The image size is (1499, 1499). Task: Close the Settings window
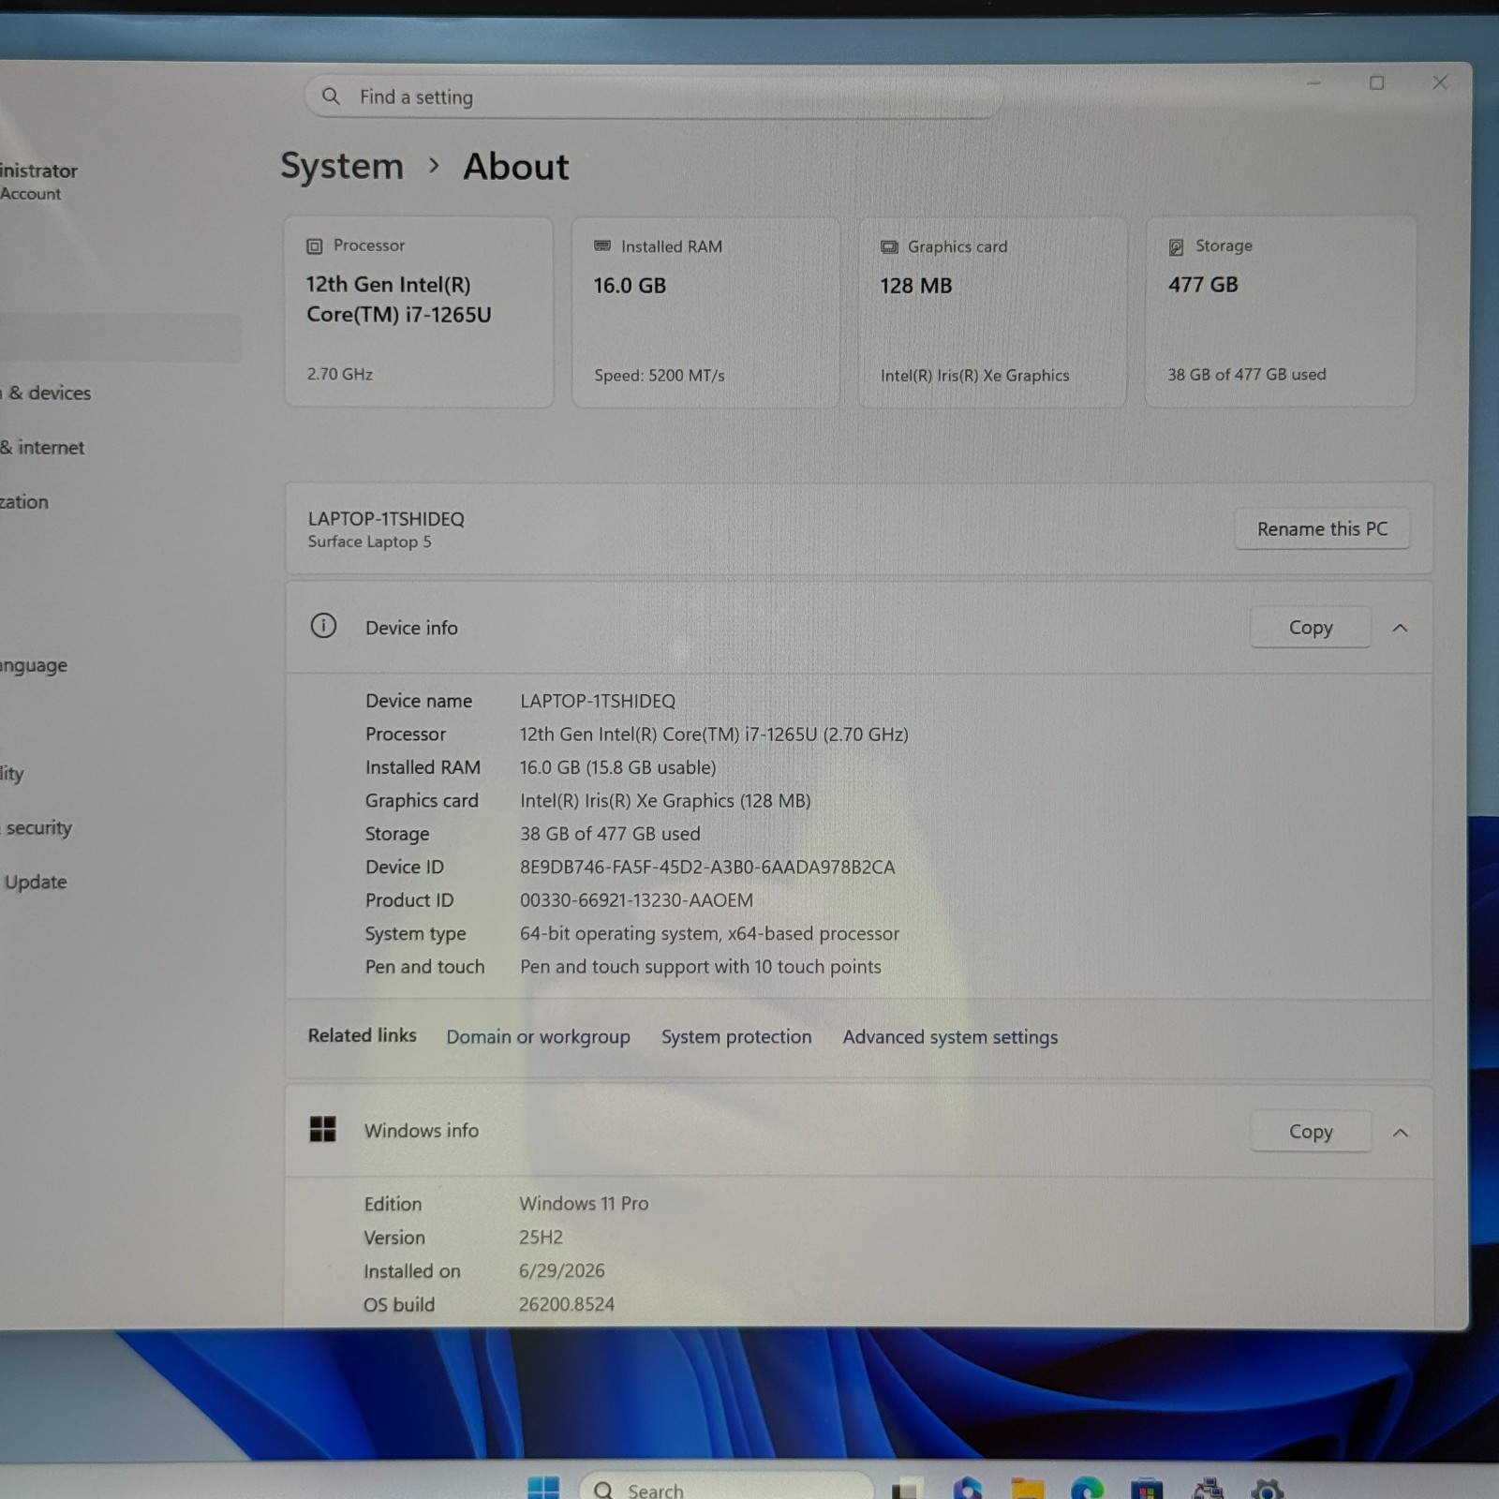click(x=1440, y=82)
